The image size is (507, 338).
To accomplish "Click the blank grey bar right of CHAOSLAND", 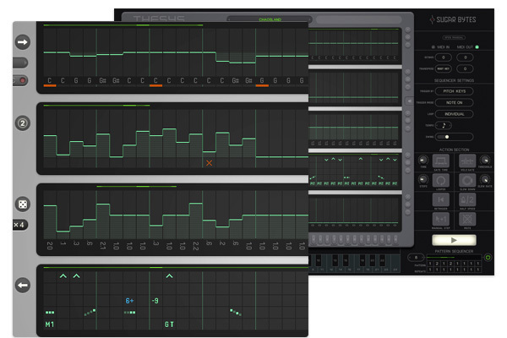I will tap(358, 19).
